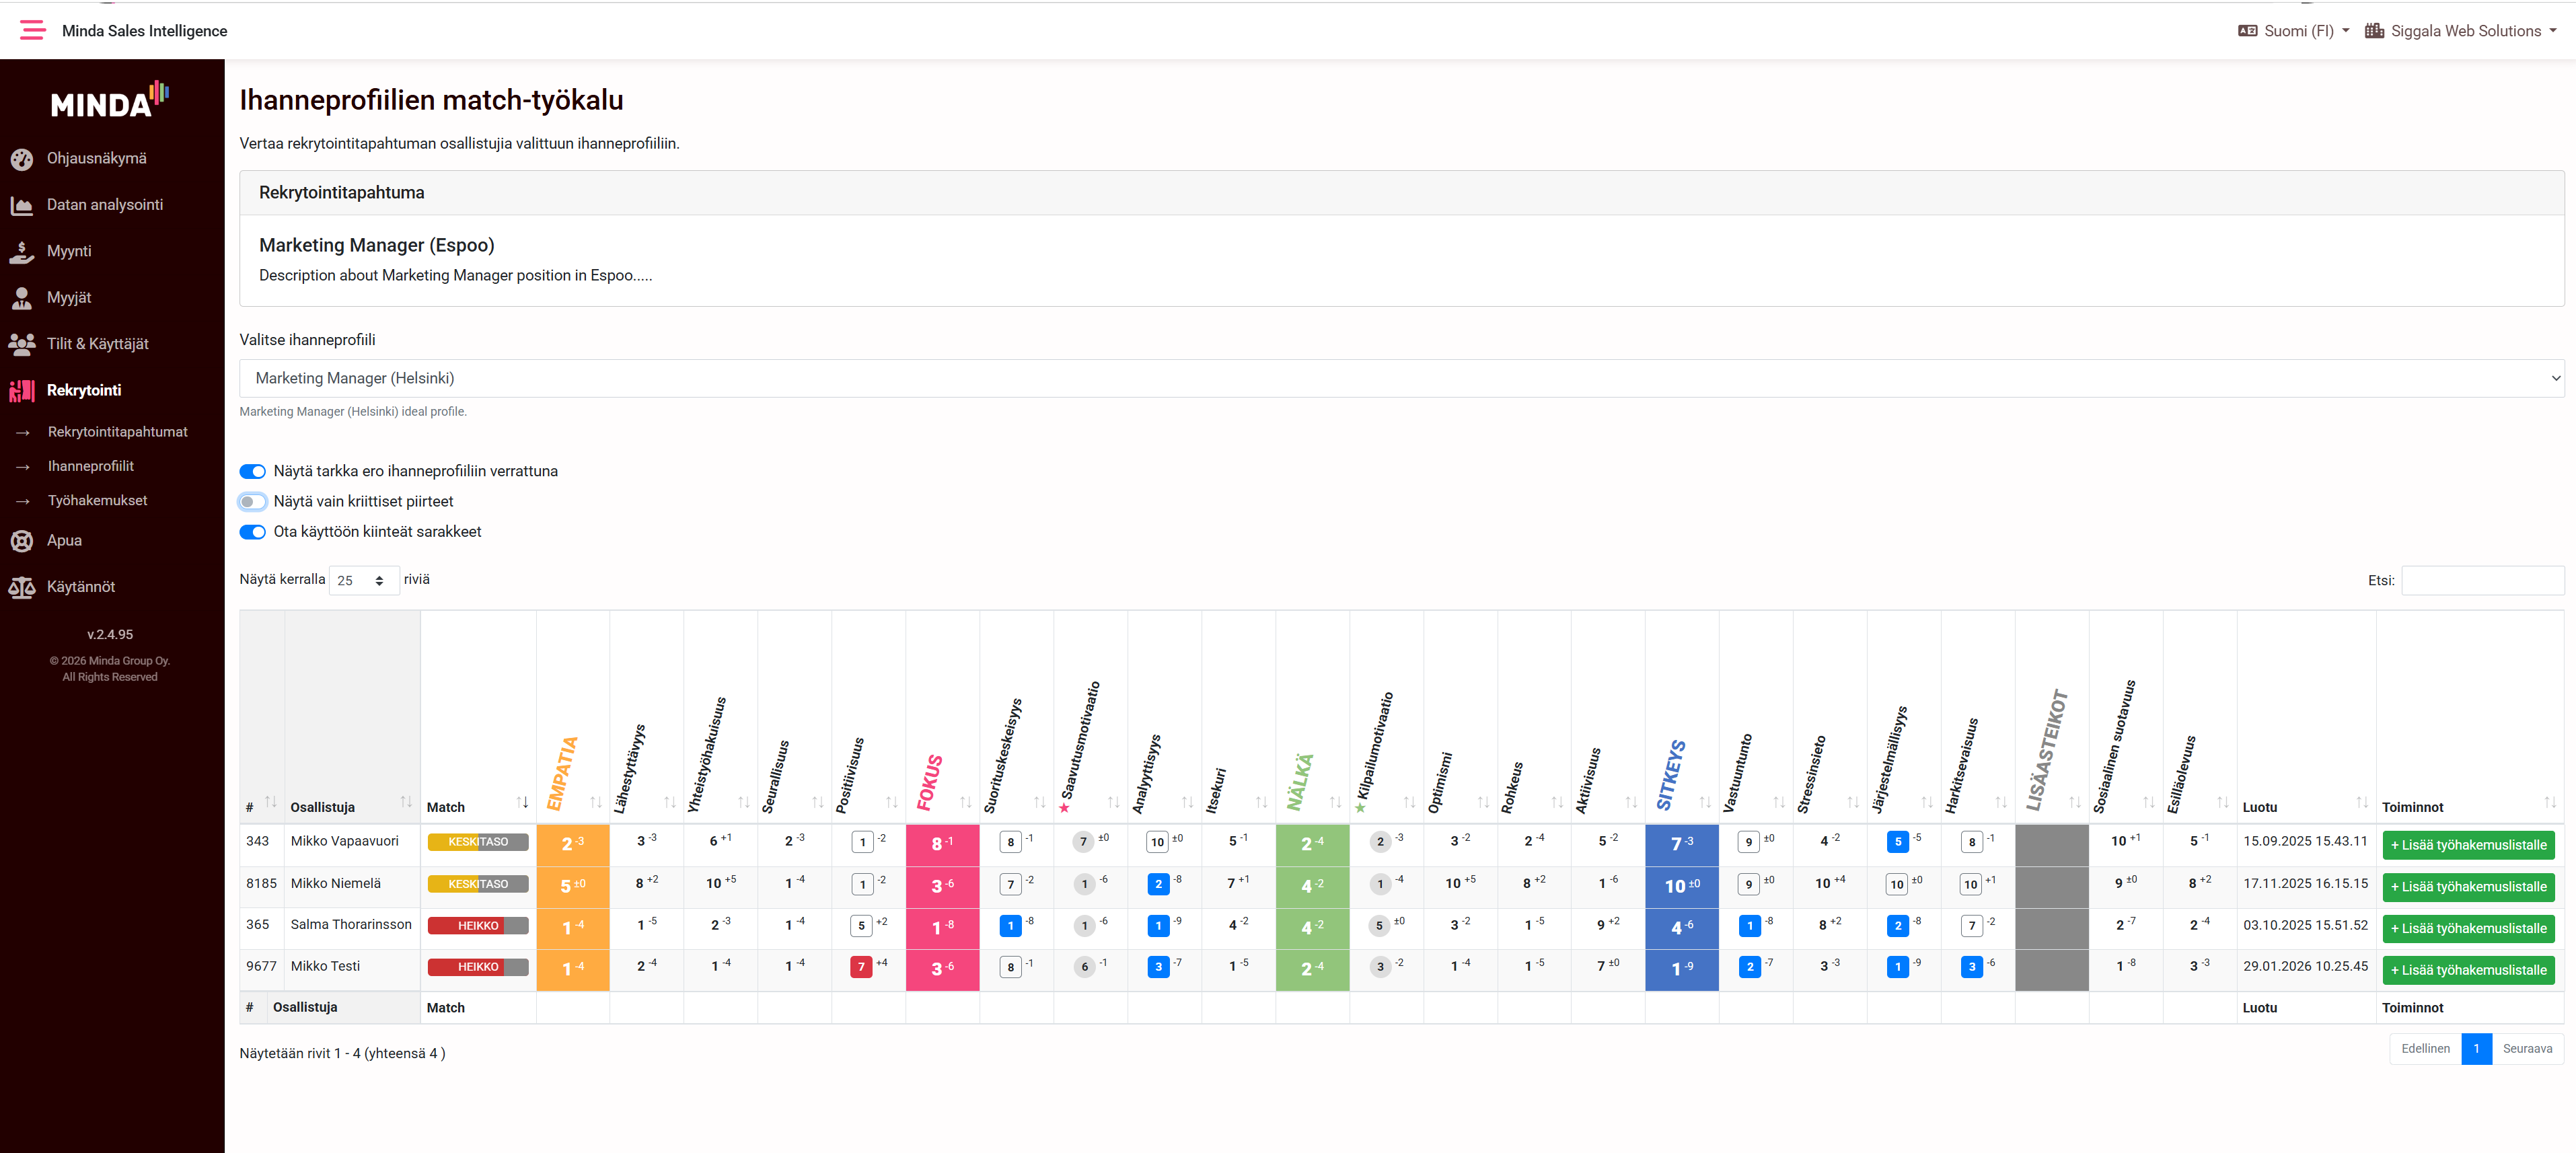Viewport: 2576px width, 1153px height.
Task: Open Työhakemukset submenu item
Action: 98,500
